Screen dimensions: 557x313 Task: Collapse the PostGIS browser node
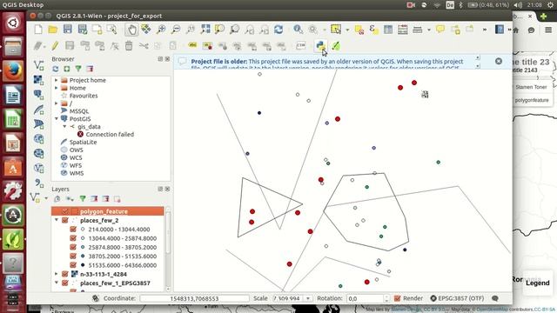[56, 119]
